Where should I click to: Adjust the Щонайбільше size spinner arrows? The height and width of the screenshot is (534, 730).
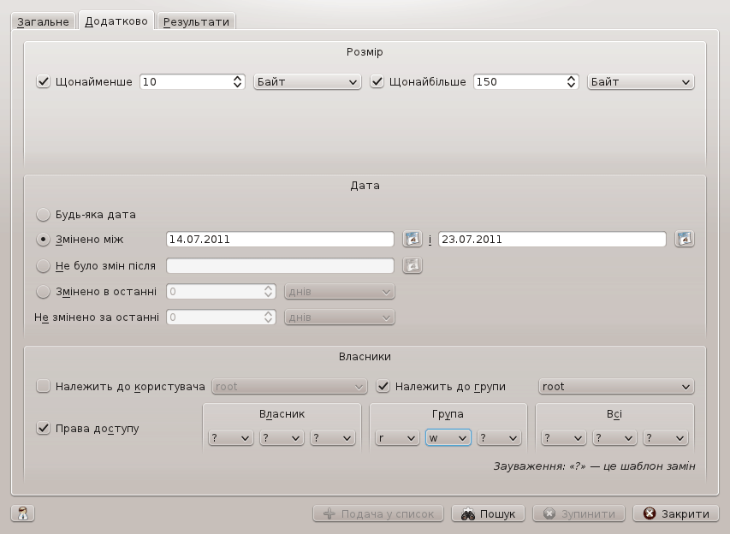click(571, 82)
